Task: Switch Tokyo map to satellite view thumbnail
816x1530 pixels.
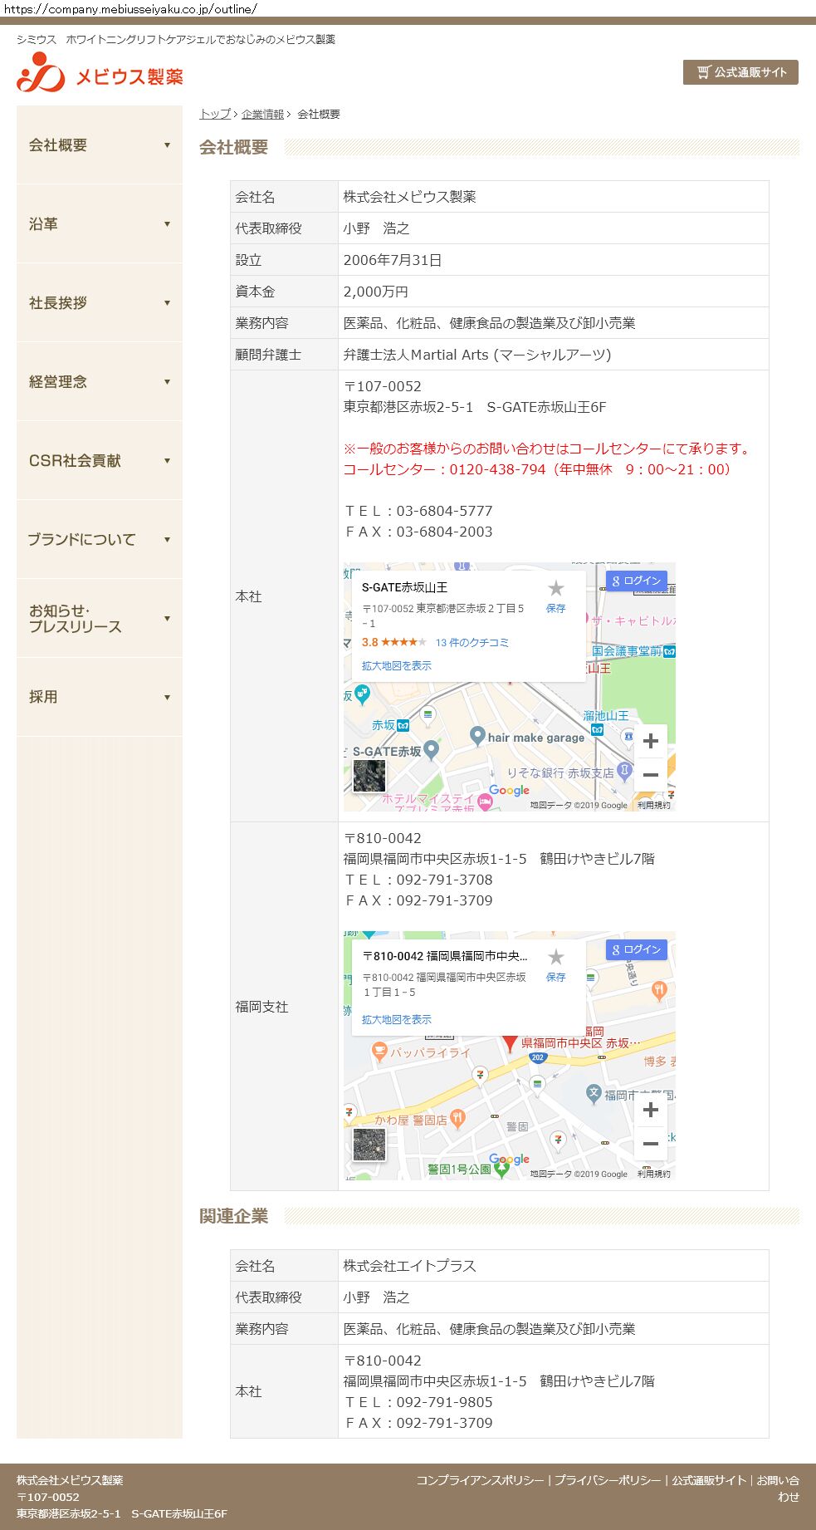Action: (x=369, y=776)
